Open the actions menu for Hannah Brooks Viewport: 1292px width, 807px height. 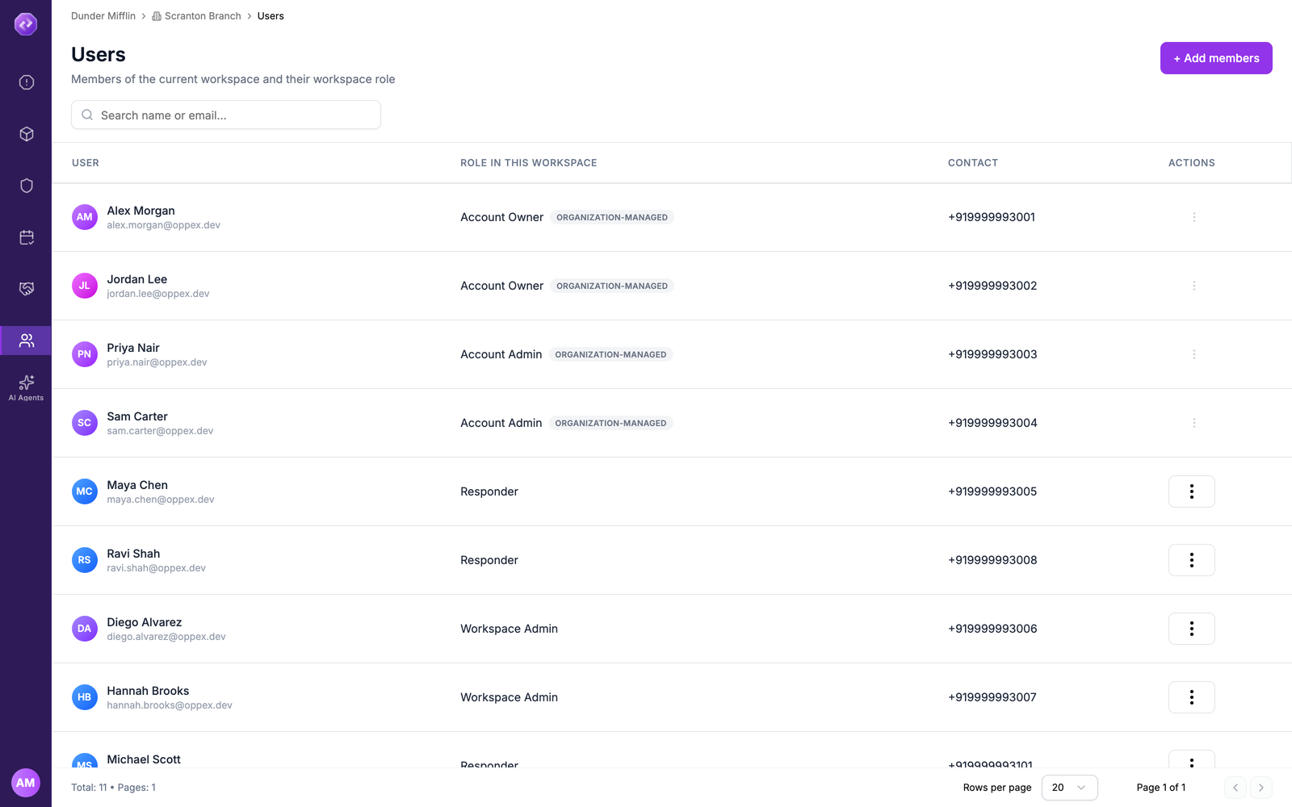1192,697
